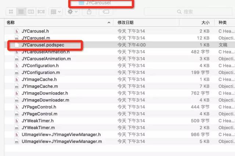Select the file JYWeakTimer.h
The image size is (235, 156).
tap(37, 121)
